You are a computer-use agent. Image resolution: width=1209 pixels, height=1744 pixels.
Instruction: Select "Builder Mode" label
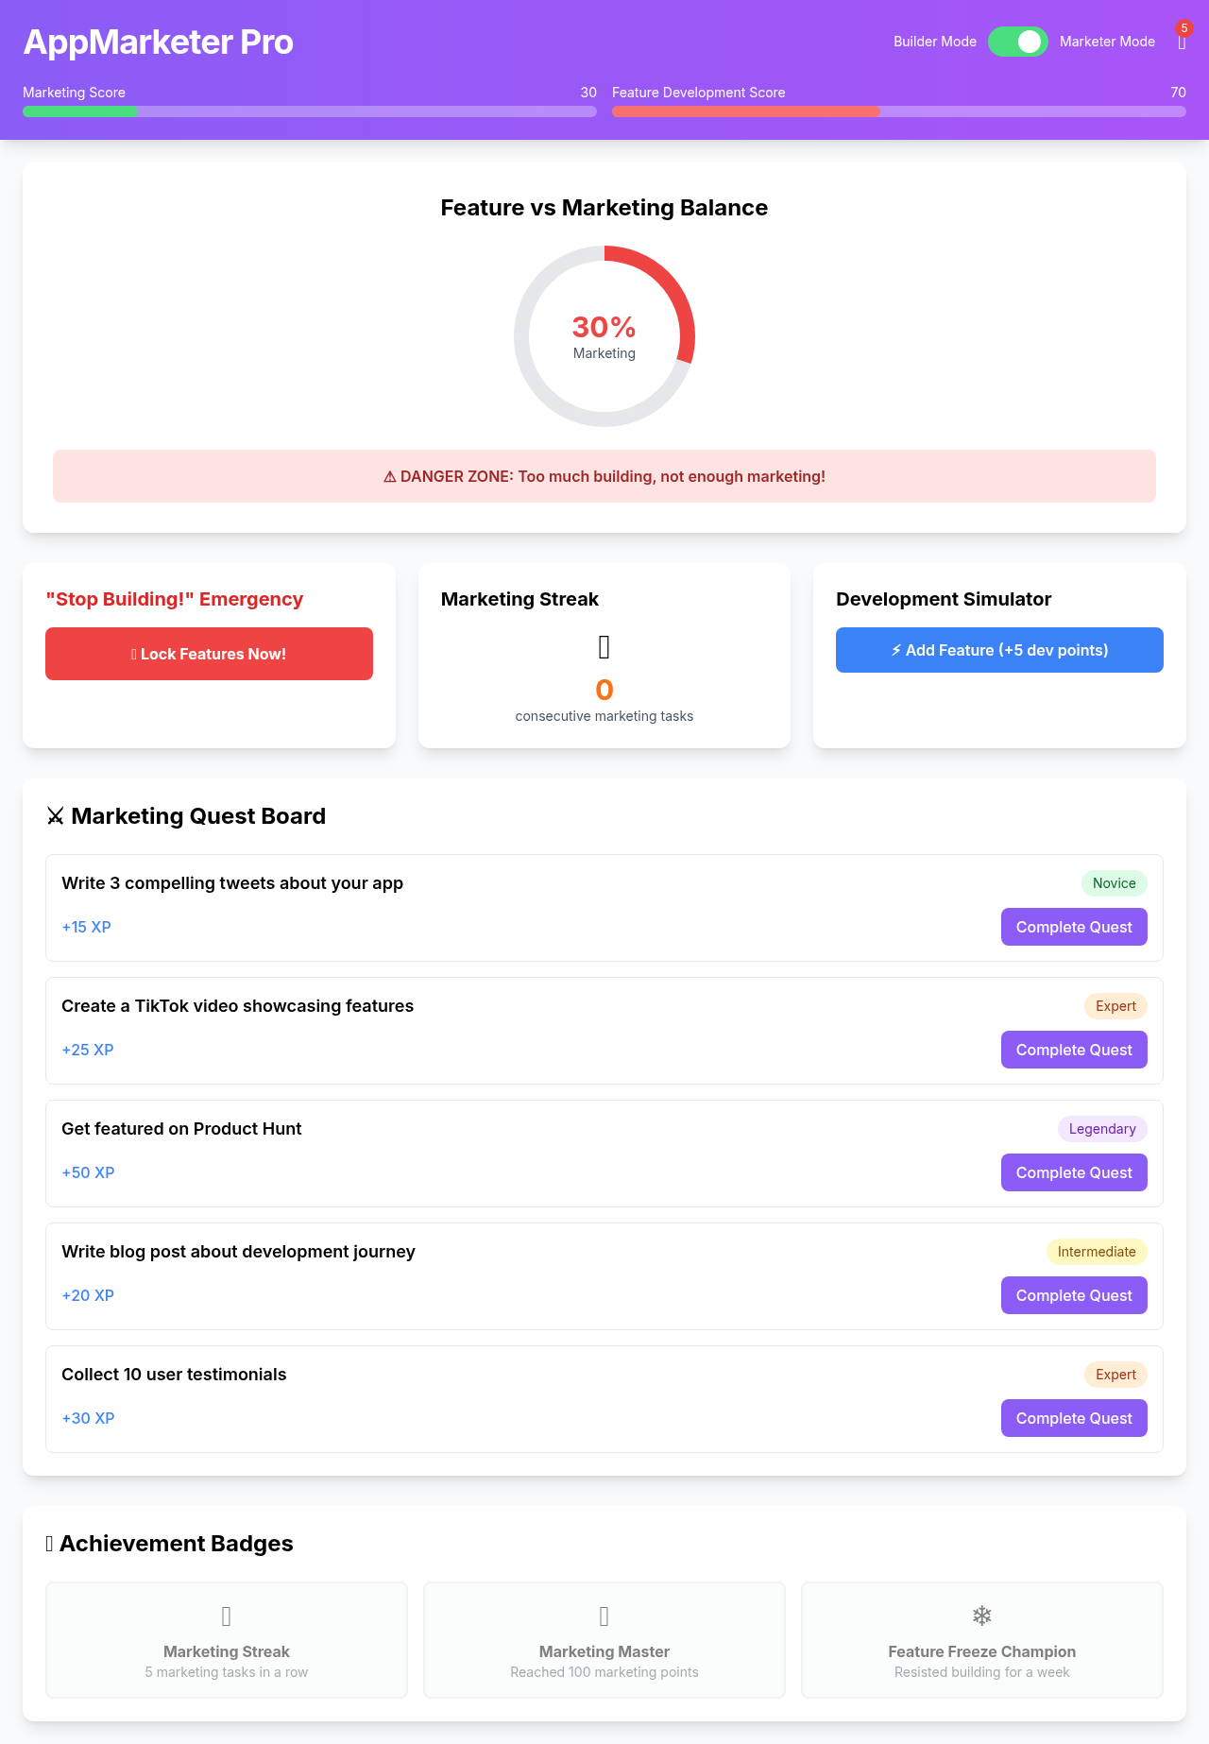[935, 42]
